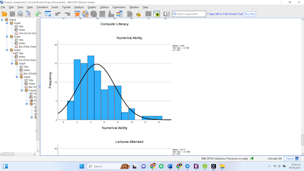Open the Analyze menu
Screen dimensions: 304x171
79,7
